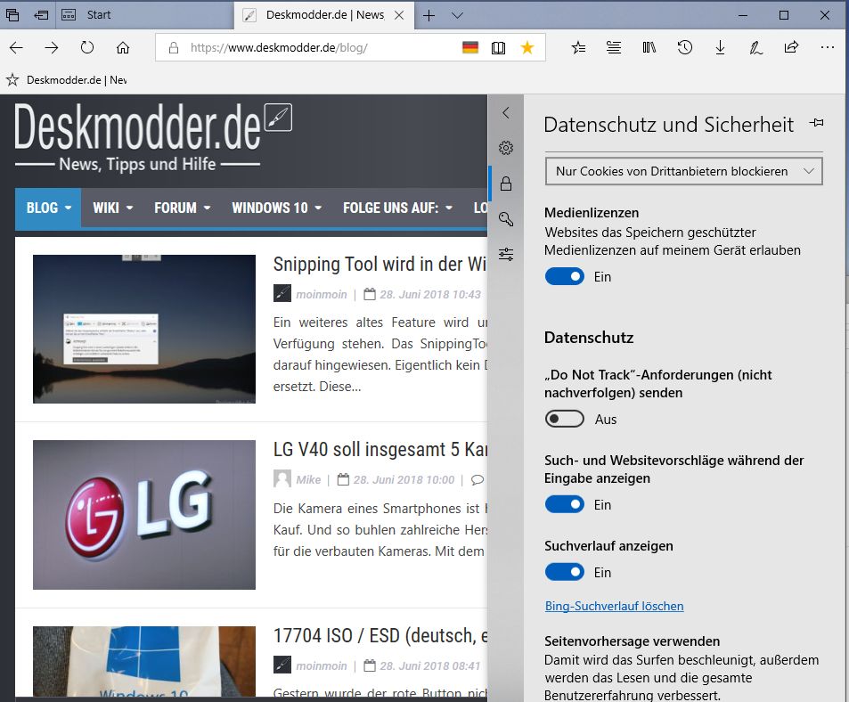Image resolution: width=849 pixels, height=702 pixels.
Task: Open the Downloads arrow icon
Action: tap(720, 47)
